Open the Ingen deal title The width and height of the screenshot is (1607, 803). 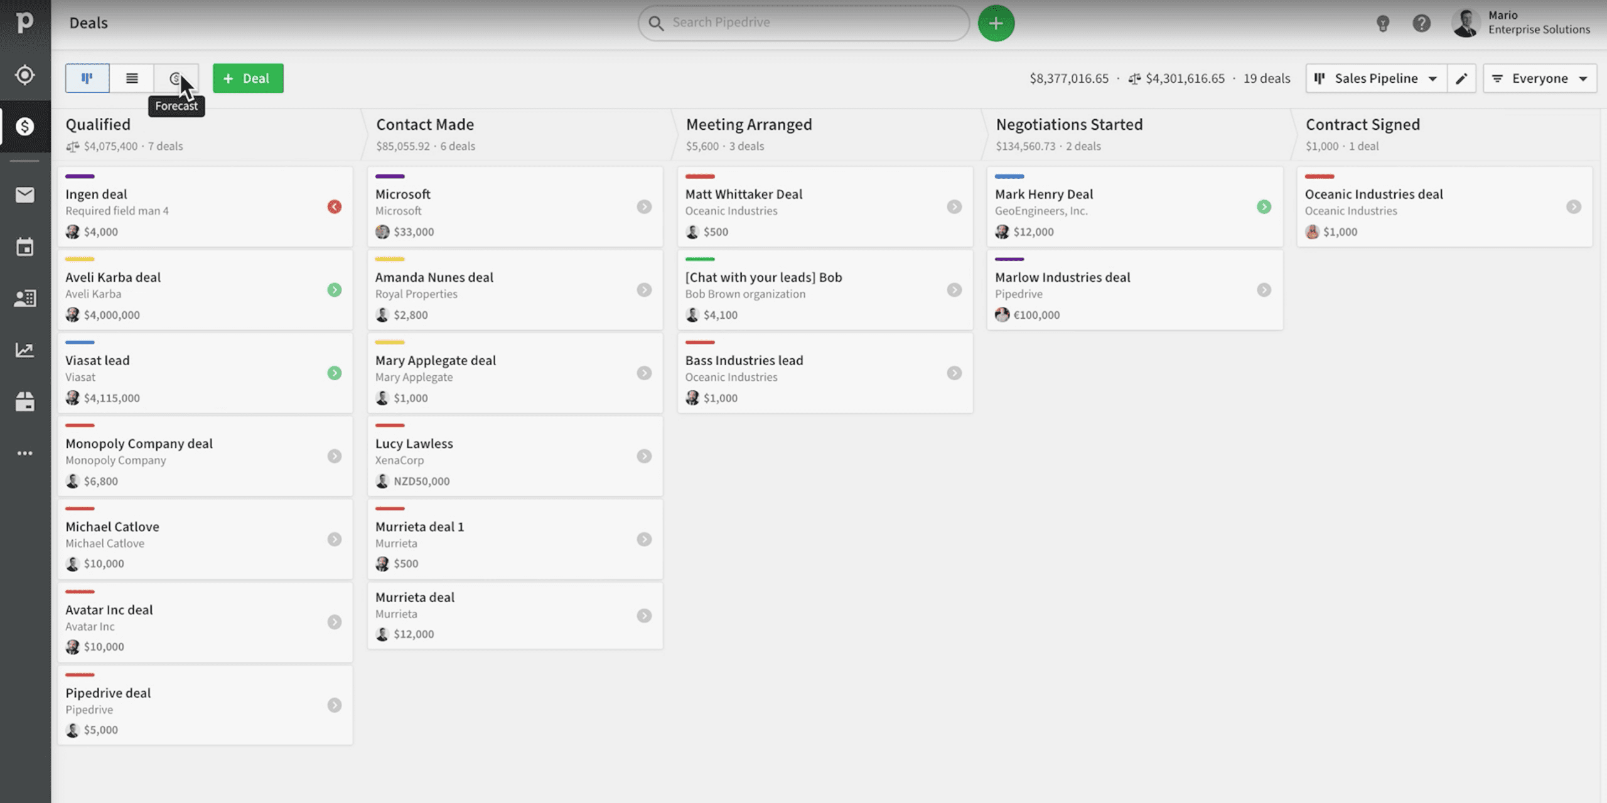click(96, 194)
